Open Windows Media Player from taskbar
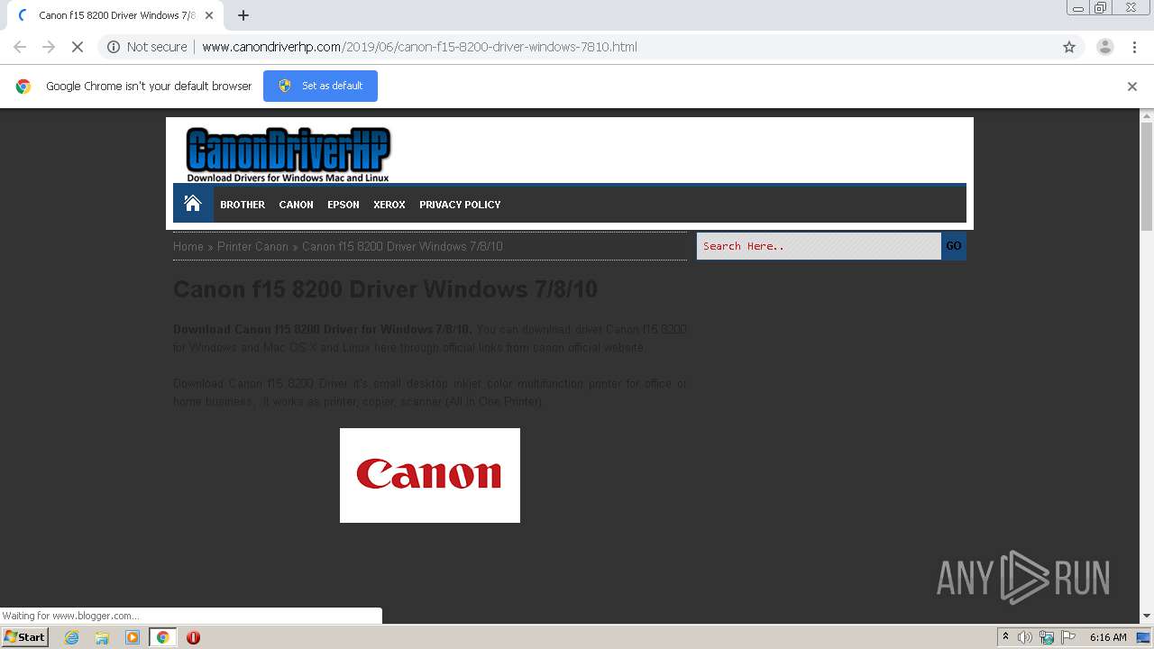This screenshot has width=1154, height=649. [133, 637]
